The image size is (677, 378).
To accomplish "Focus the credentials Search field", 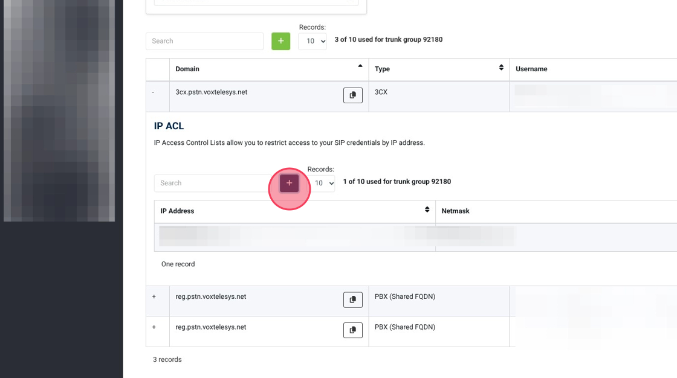I will 204,41.
